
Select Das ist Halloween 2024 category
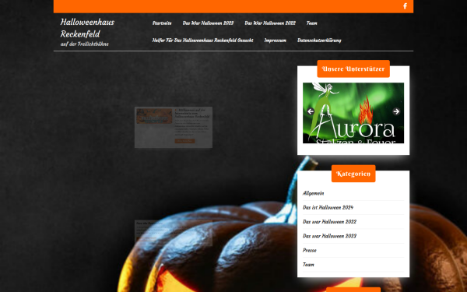click(x=328, y=208)
